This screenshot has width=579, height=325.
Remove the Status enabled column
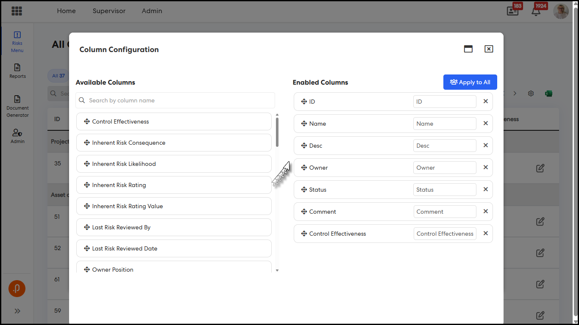tap(486, 189)
